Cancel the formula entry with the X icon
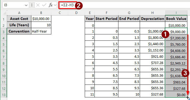The width and height of the screenshot is (190, 100). click(38, 5)
